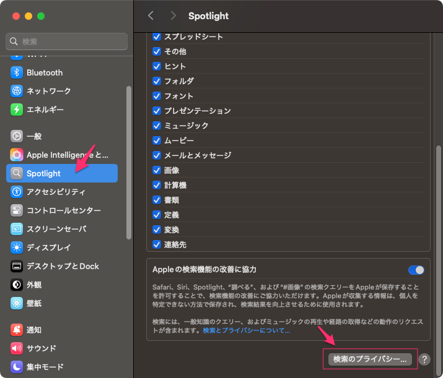Click the 集中モード label in sidebar
Viewport: 443px width, 378px height.
click(45, 367)
